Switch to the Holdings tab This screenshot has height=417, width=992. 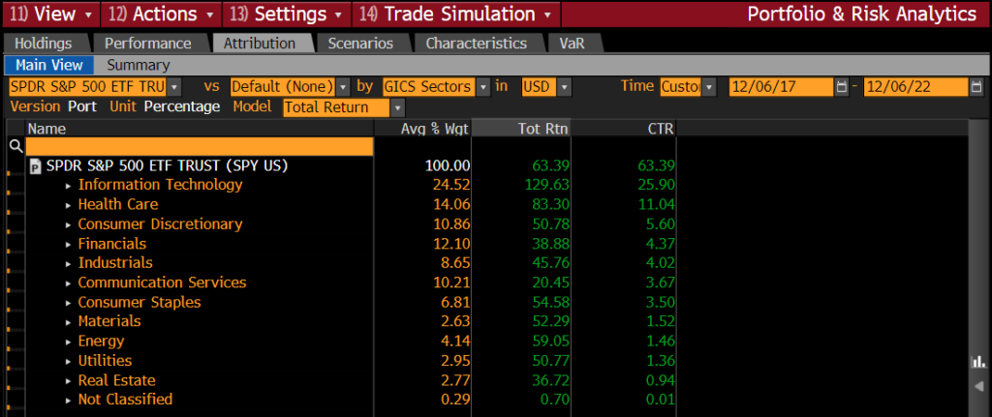tap(43, 44)
